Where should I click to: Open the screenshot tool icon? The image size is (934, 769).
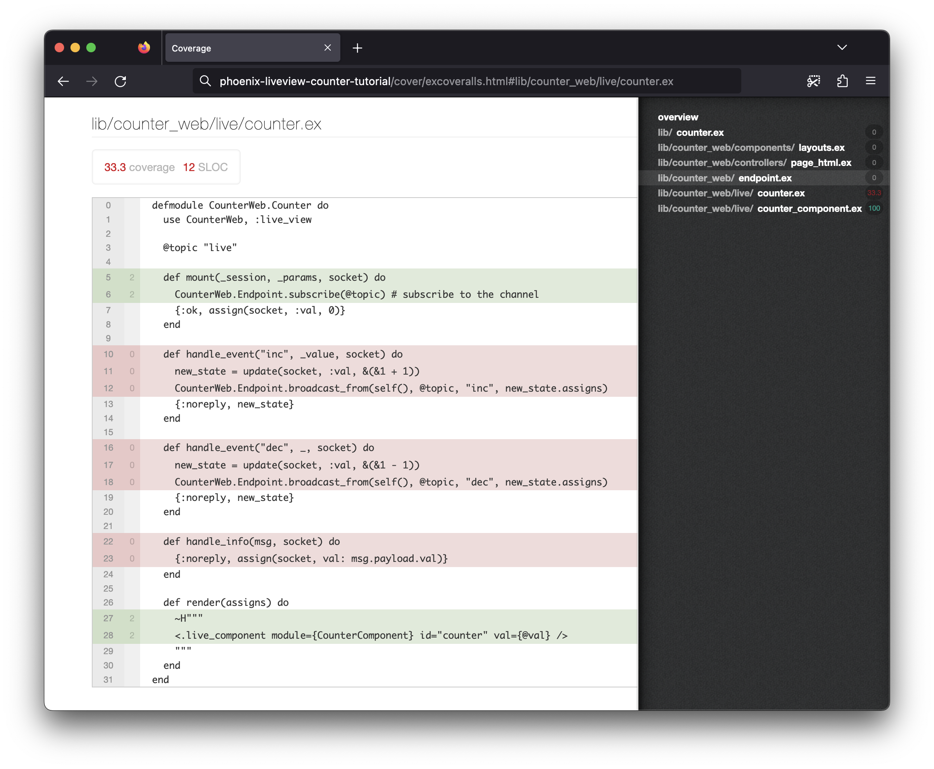814,81
